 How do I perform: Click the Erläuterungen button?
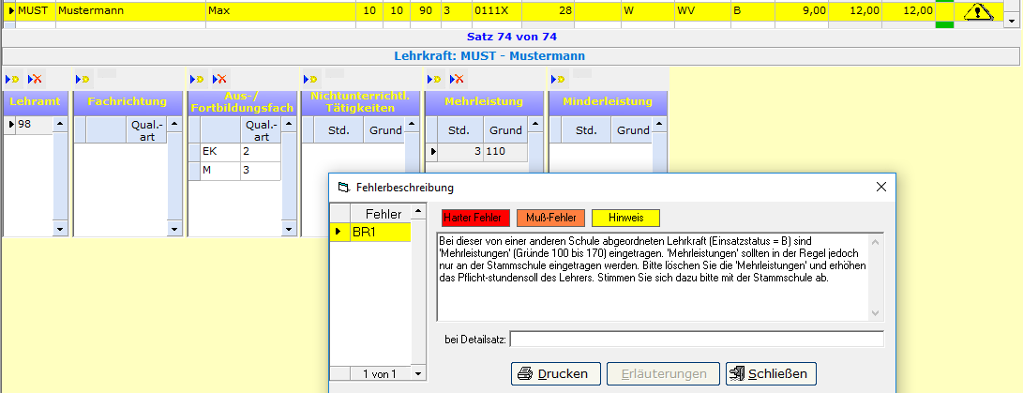pos(664,374)
